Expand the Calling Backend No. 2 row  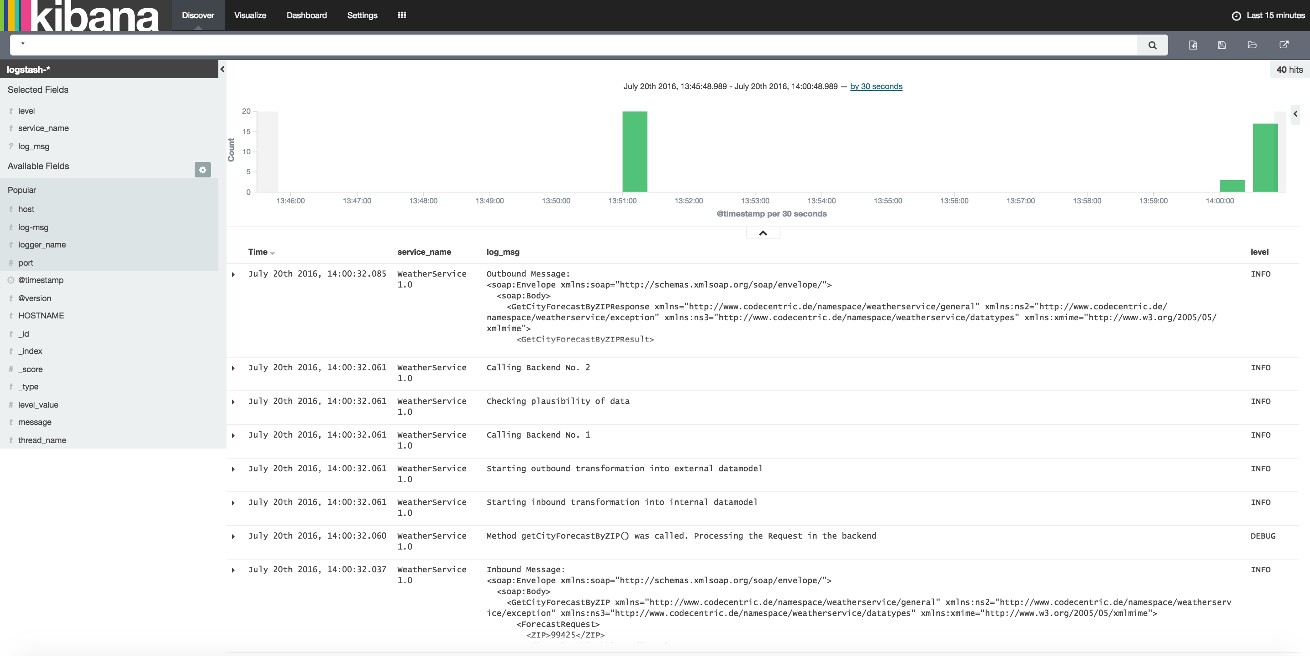click(x=233, y=368)
